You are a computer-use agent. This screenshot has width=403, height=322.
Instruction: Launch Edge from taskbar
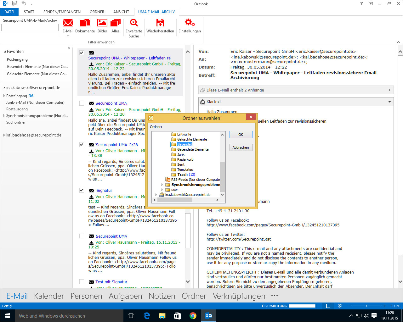(x=147, y=316)
